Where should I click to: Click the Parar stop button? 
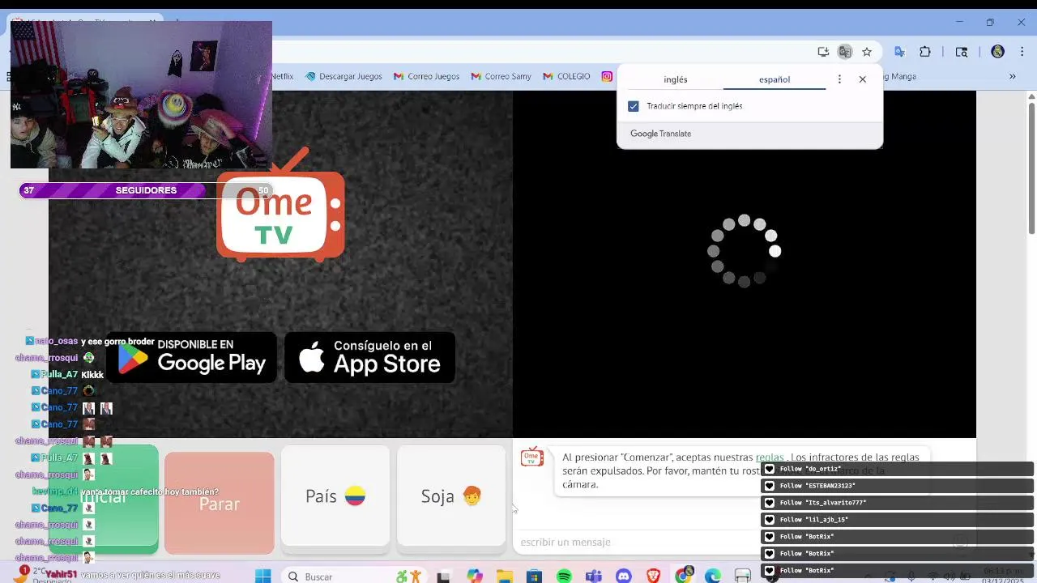(x=219, y=504)
